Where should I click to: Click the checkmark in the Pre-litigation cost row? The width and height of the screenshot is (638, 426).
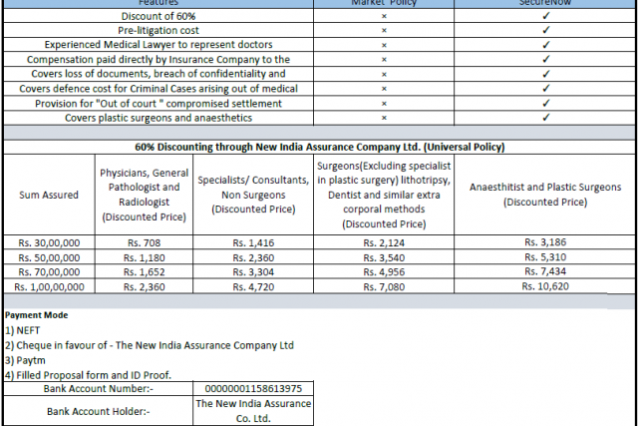point(545,30)
